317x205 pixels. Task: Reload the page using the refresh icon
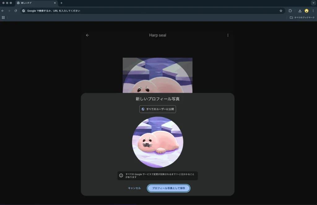click(16, 11)
